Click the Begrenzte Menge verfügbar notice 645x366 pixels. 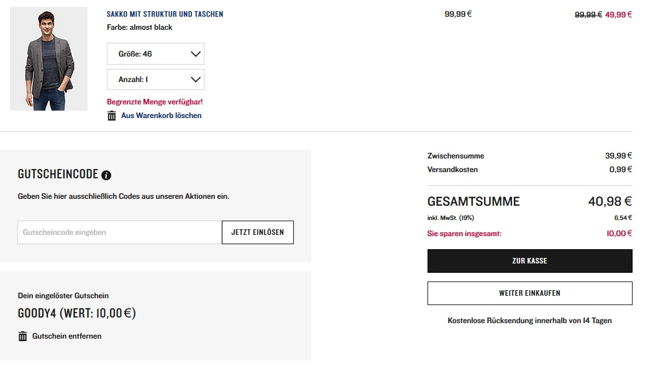point(155,102)
